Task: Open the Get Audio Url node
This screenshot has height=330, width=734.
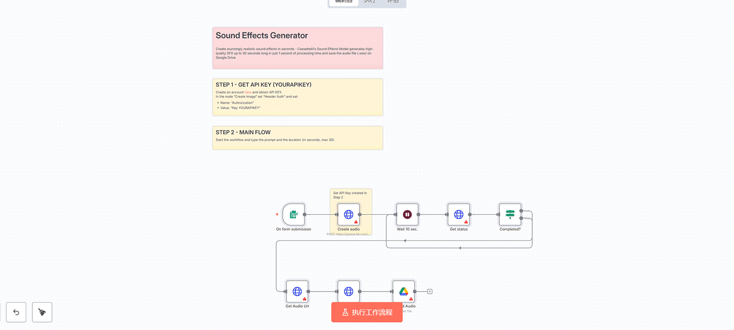Action: tap(297, 291)
